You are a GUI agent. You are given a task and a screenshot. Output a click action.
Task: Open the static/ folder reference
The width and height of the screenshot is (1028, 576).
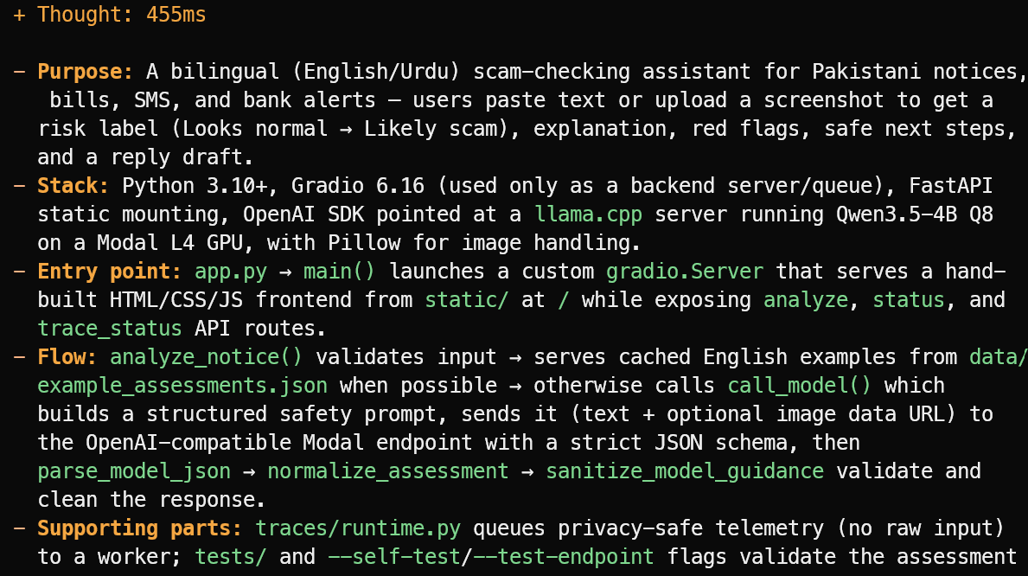point(466,300)
